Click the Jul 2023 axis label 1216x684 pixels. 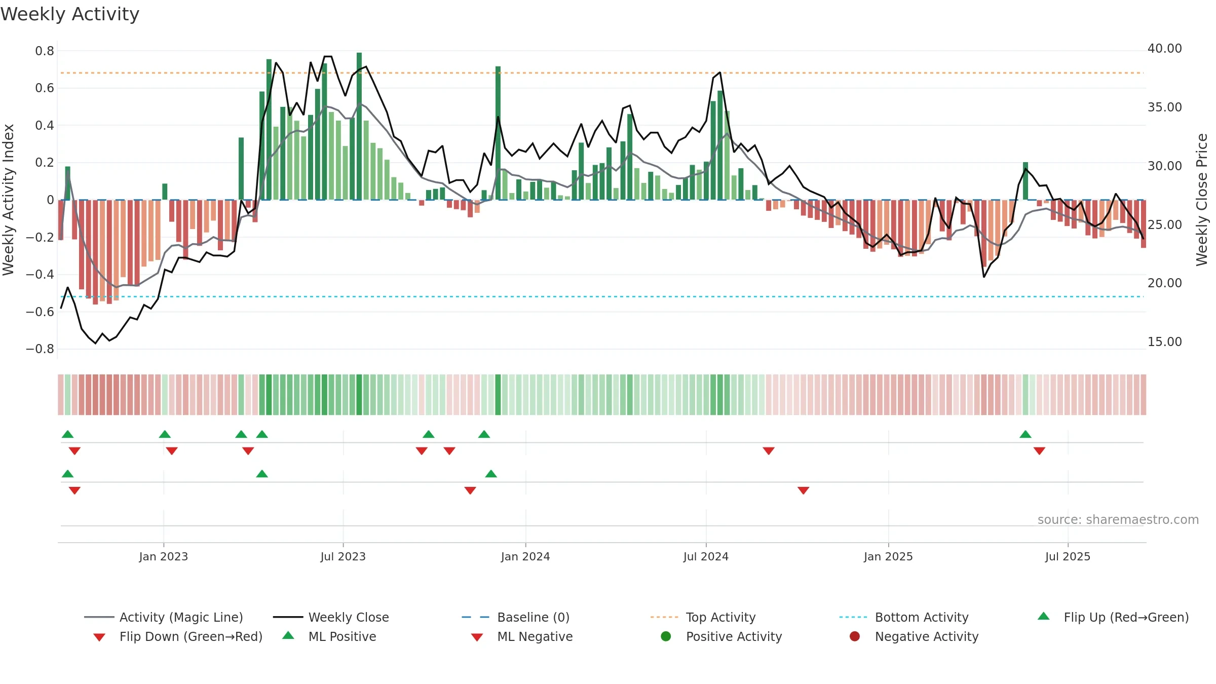[343, 556]
